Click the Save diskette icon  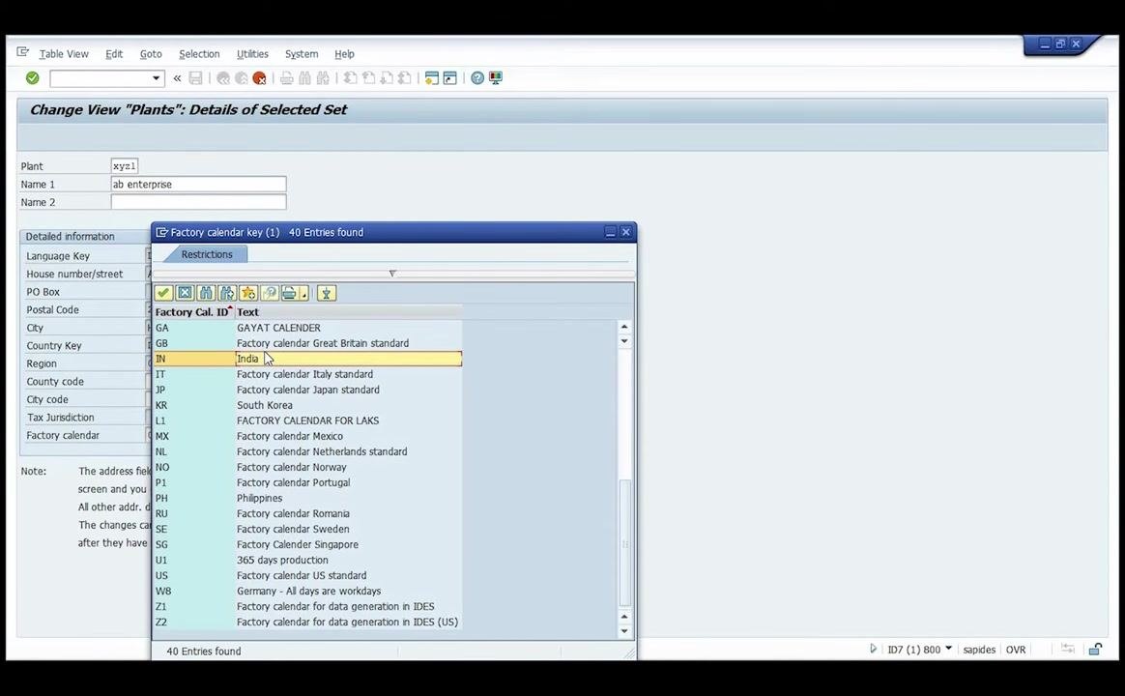click(195, 78)
